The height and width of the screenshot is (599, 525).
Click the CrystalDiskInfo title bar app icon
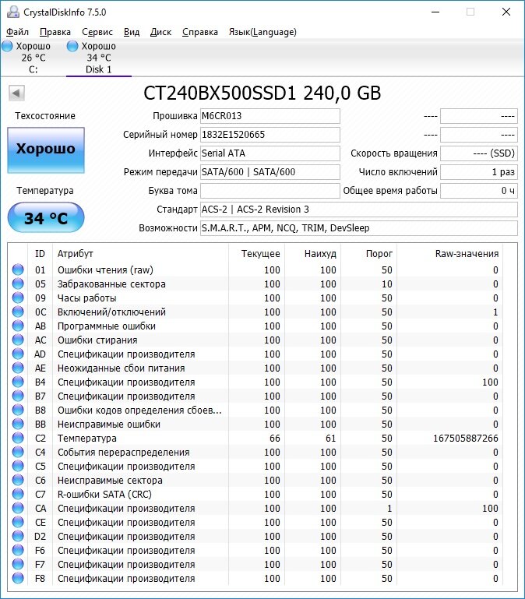[13, 12]
